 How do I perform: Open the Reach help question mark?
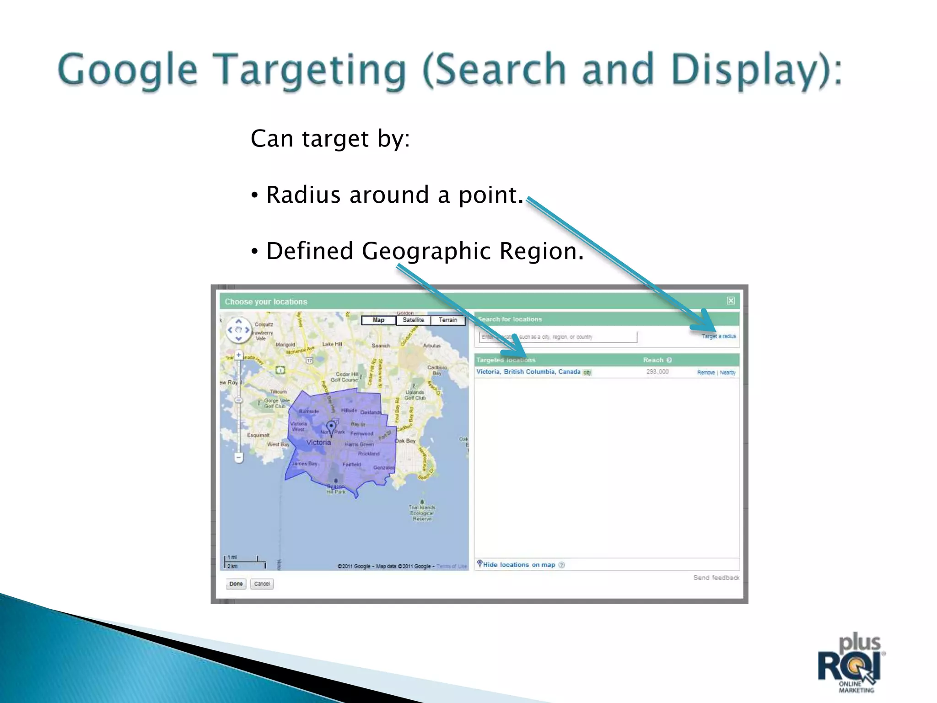pos(669,360)
